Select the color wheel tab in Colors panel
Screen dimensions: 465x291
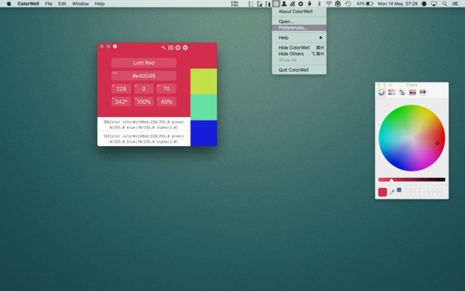381,92
